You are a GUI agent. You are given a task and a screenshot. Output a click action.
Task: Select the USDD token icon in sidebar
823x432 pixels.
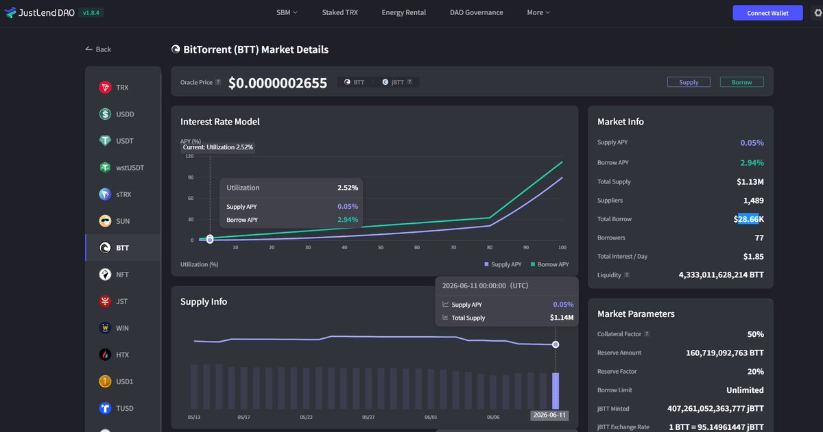coord(105,114)
